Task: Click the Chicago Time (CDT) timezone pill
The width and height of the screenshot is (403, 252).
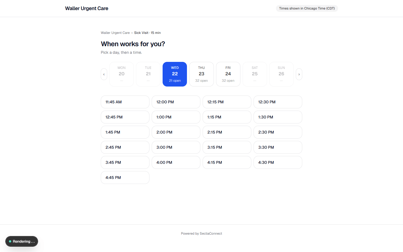Action: click(x=307, y=8)
